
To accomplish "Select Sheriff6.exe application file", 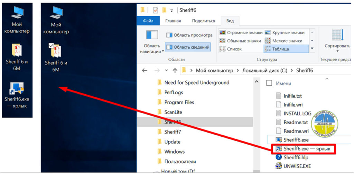I will click(296, 140).
